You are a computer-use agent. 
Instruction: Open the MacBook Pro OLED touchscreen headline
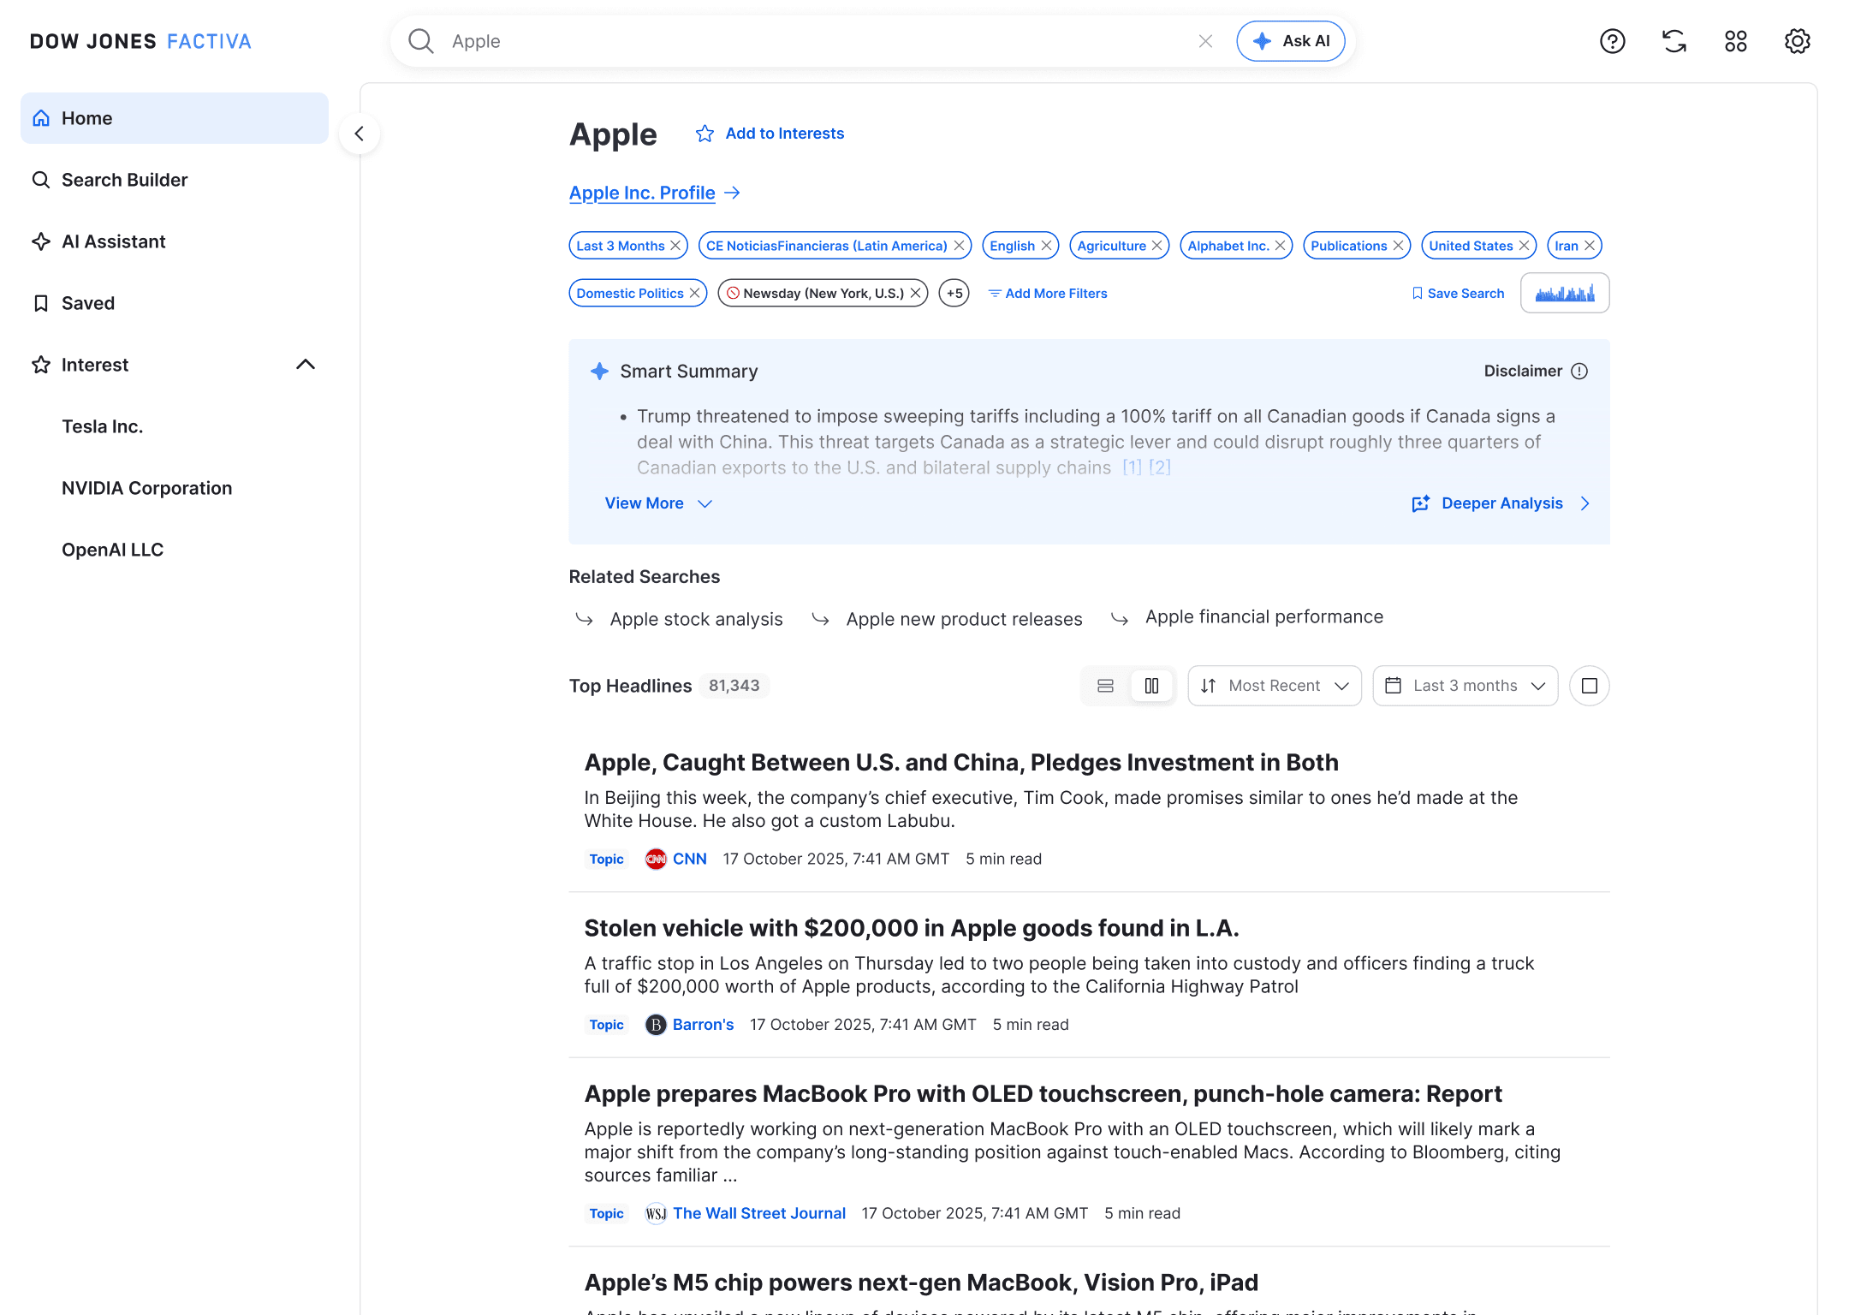click(x=1043, y=1094)
